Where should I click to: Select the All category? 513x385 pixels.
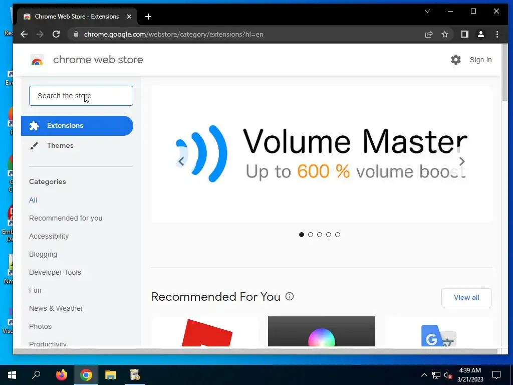click(x=33, y=200)
